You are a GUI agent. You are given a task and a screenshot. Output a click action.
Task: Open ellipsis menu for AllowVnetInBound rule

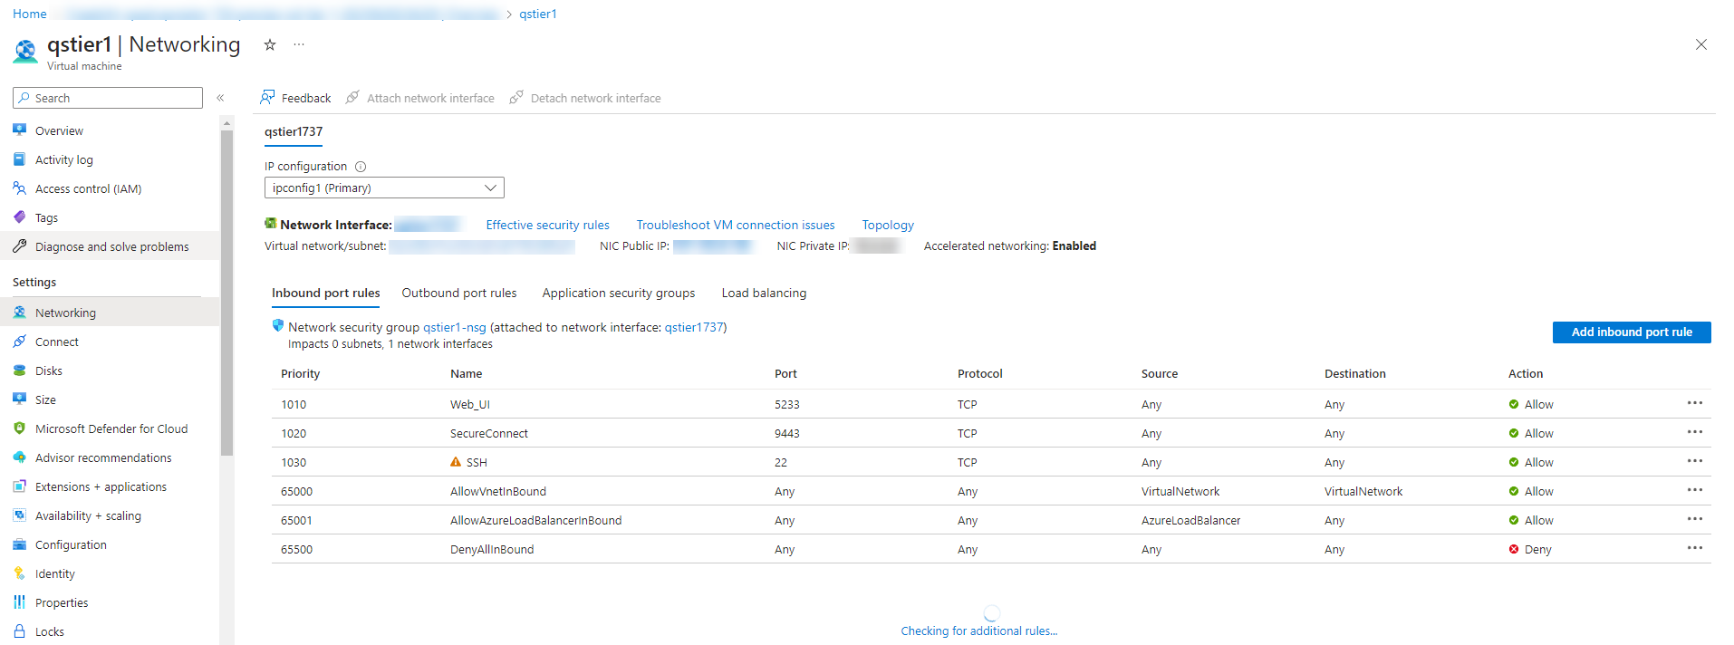click(1695, 490)
